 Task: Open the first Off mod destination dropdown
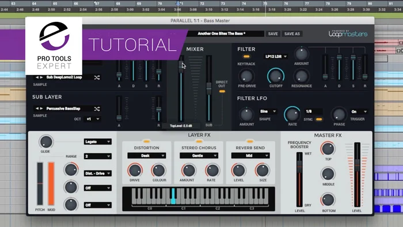point(98,188)
